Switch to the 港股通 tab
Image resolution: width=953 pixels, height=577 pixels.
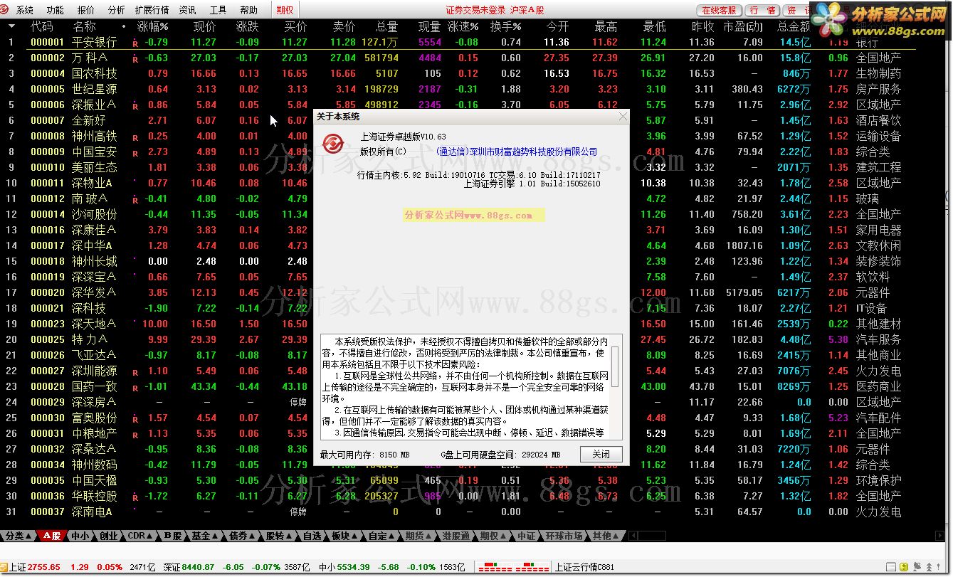click(456, 536)
